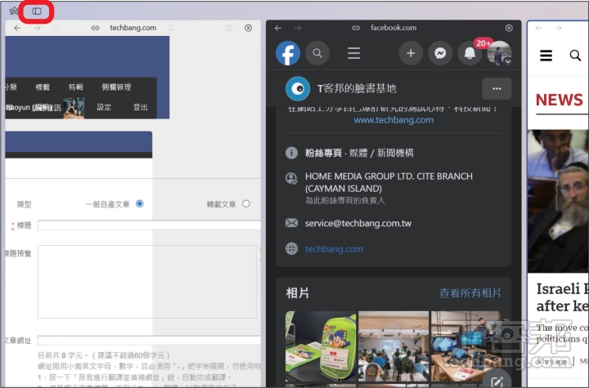Open 特輯 menu item
The width and height of the screenshot is (589, 388).
pos(75,87)
